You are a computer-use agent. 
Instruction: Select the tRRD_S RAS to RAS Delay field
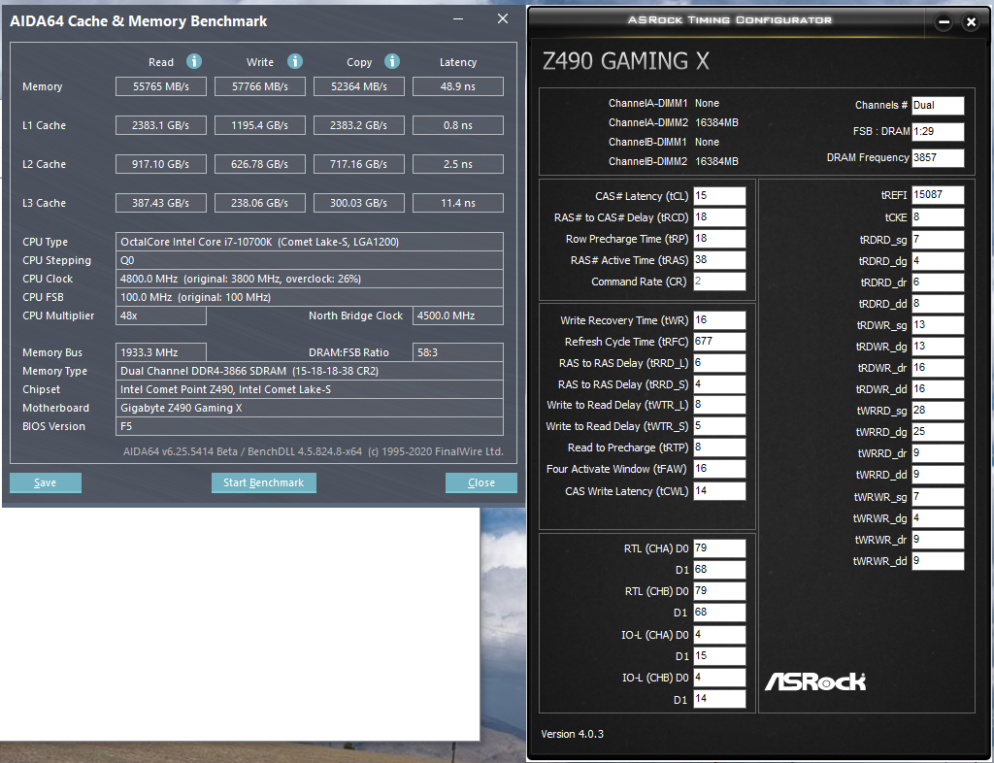(719, 384)
